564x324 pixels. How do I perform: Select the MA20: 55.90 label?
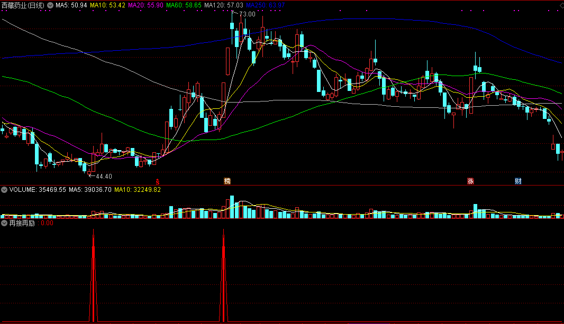point(145,5)
